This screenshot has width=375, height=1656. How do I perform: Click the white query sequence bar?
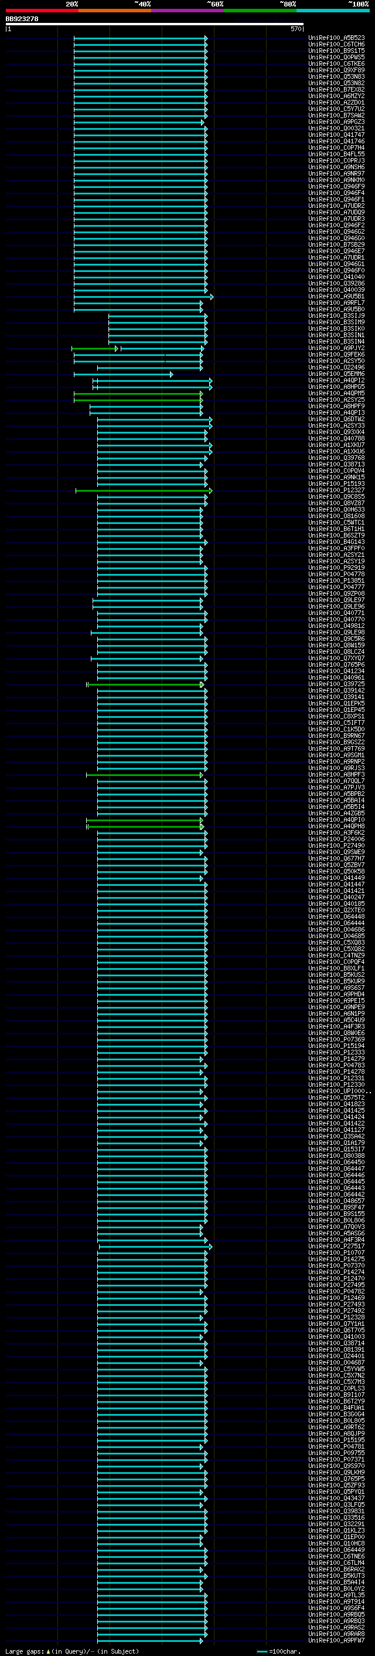155,25
